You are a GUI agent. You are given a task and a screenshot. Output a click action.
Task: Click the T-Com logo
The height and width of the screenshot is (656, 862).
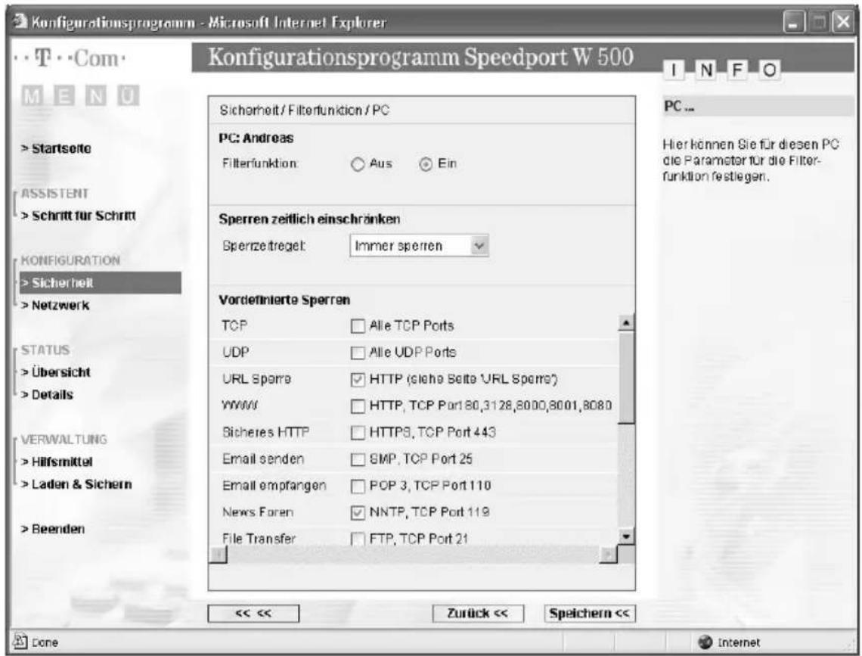click(70, 58)
